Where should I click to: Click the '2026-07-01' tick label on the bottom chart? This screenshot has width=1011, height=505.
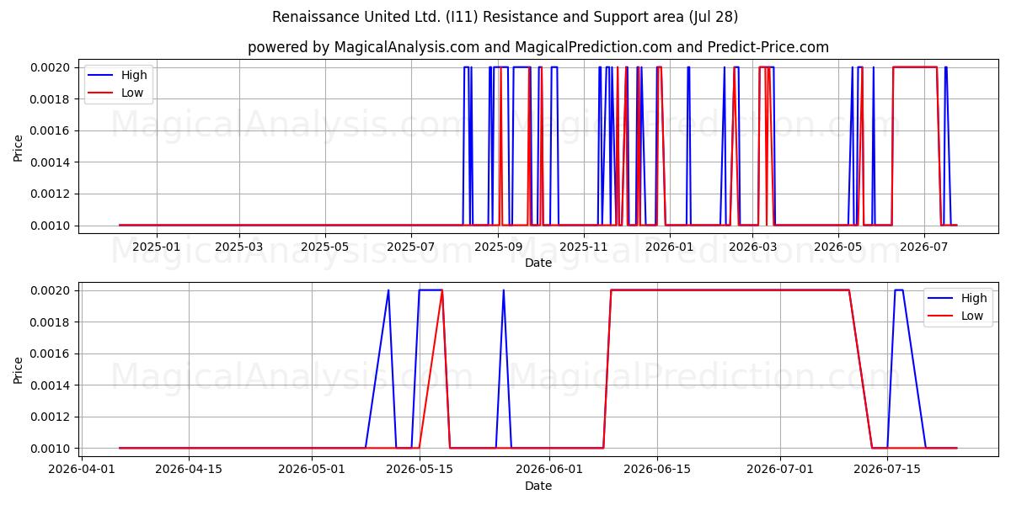[780, 470]
